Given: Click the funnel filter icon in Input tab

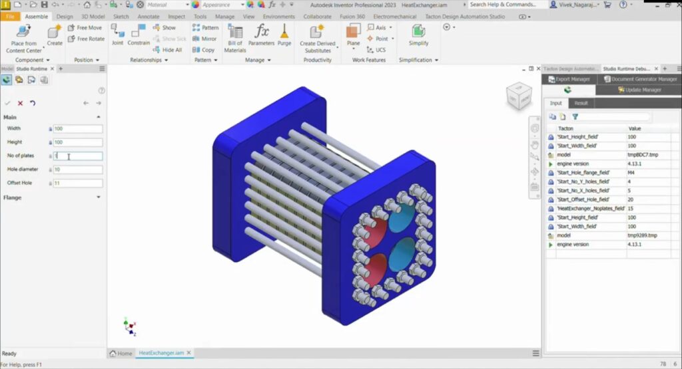Looking at the screenshot, I should (575, 117).
